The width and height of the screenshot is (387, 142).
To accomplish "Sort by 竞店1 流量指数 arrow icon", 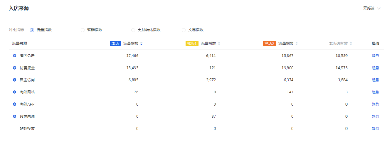I will point(219,44).
